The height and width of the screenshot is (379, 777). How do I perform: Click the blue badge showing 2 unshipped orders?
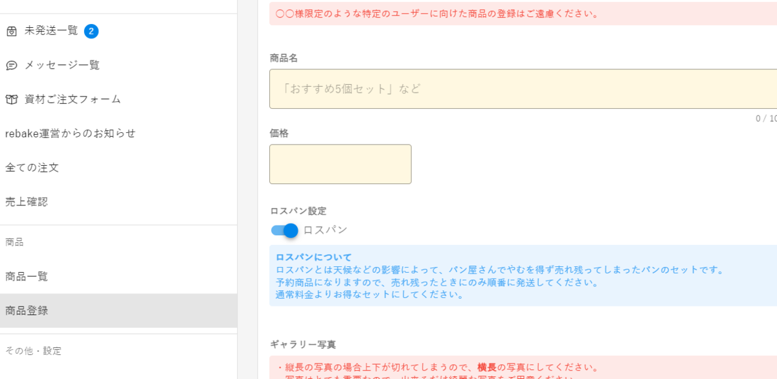(91, 30)
